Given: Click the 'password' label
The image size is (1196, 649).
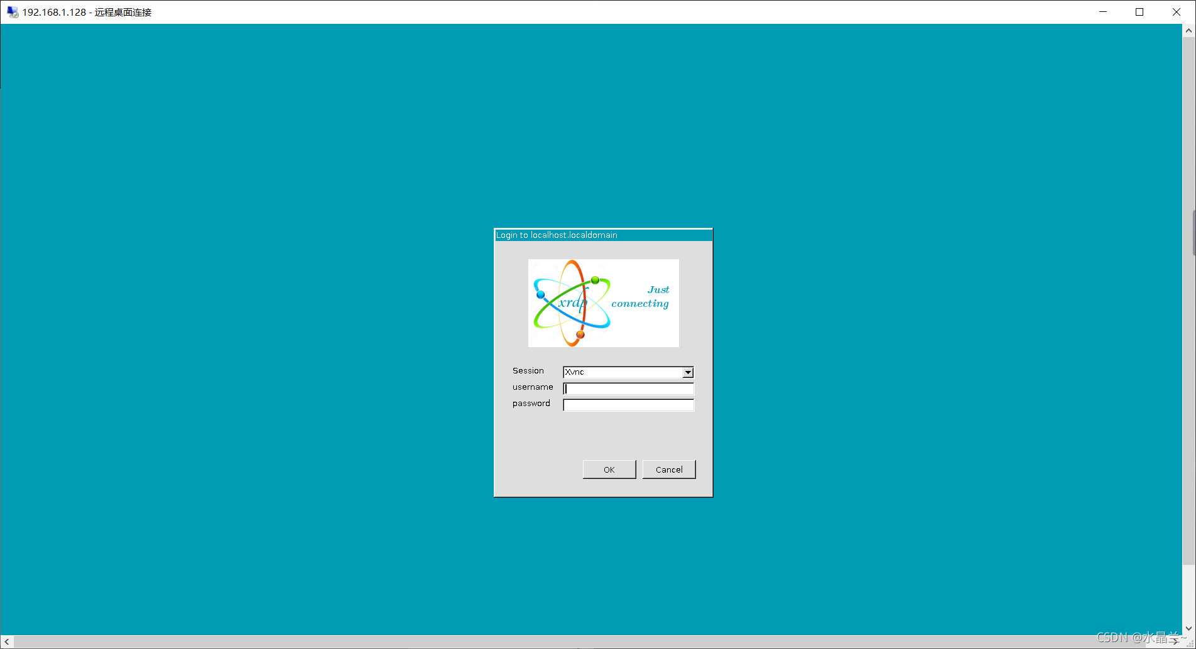Looking at the screenshot, I should (x=531, y=404).
